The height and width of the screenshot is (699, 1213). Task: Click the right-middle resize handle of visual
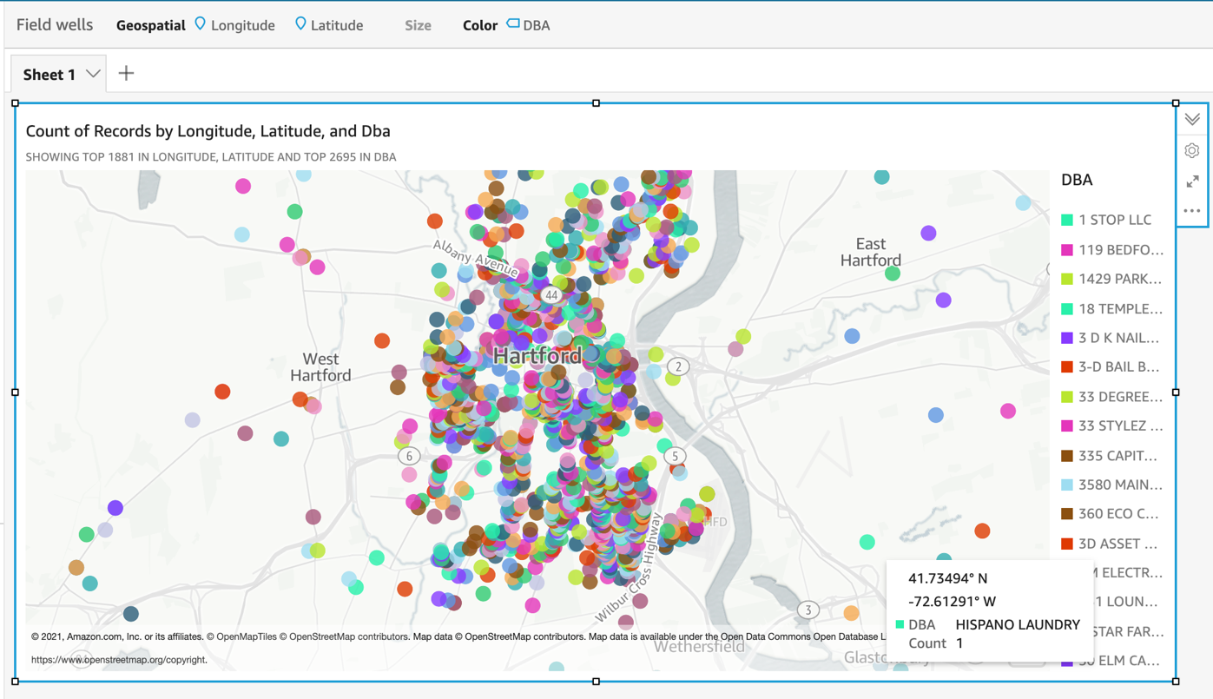1176,392
